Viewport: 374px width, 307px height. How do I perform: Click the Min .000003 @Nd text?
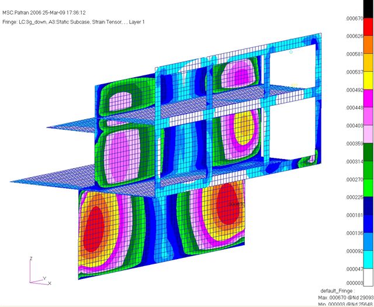pyautogui.click(x=346, y=304)
